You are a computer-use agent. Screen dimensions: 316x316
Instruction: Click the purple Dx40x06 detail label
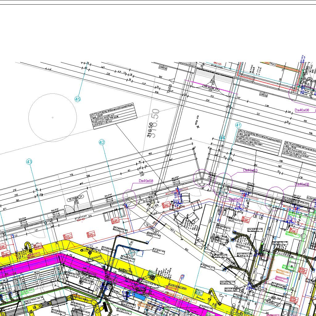click(302, 110)
